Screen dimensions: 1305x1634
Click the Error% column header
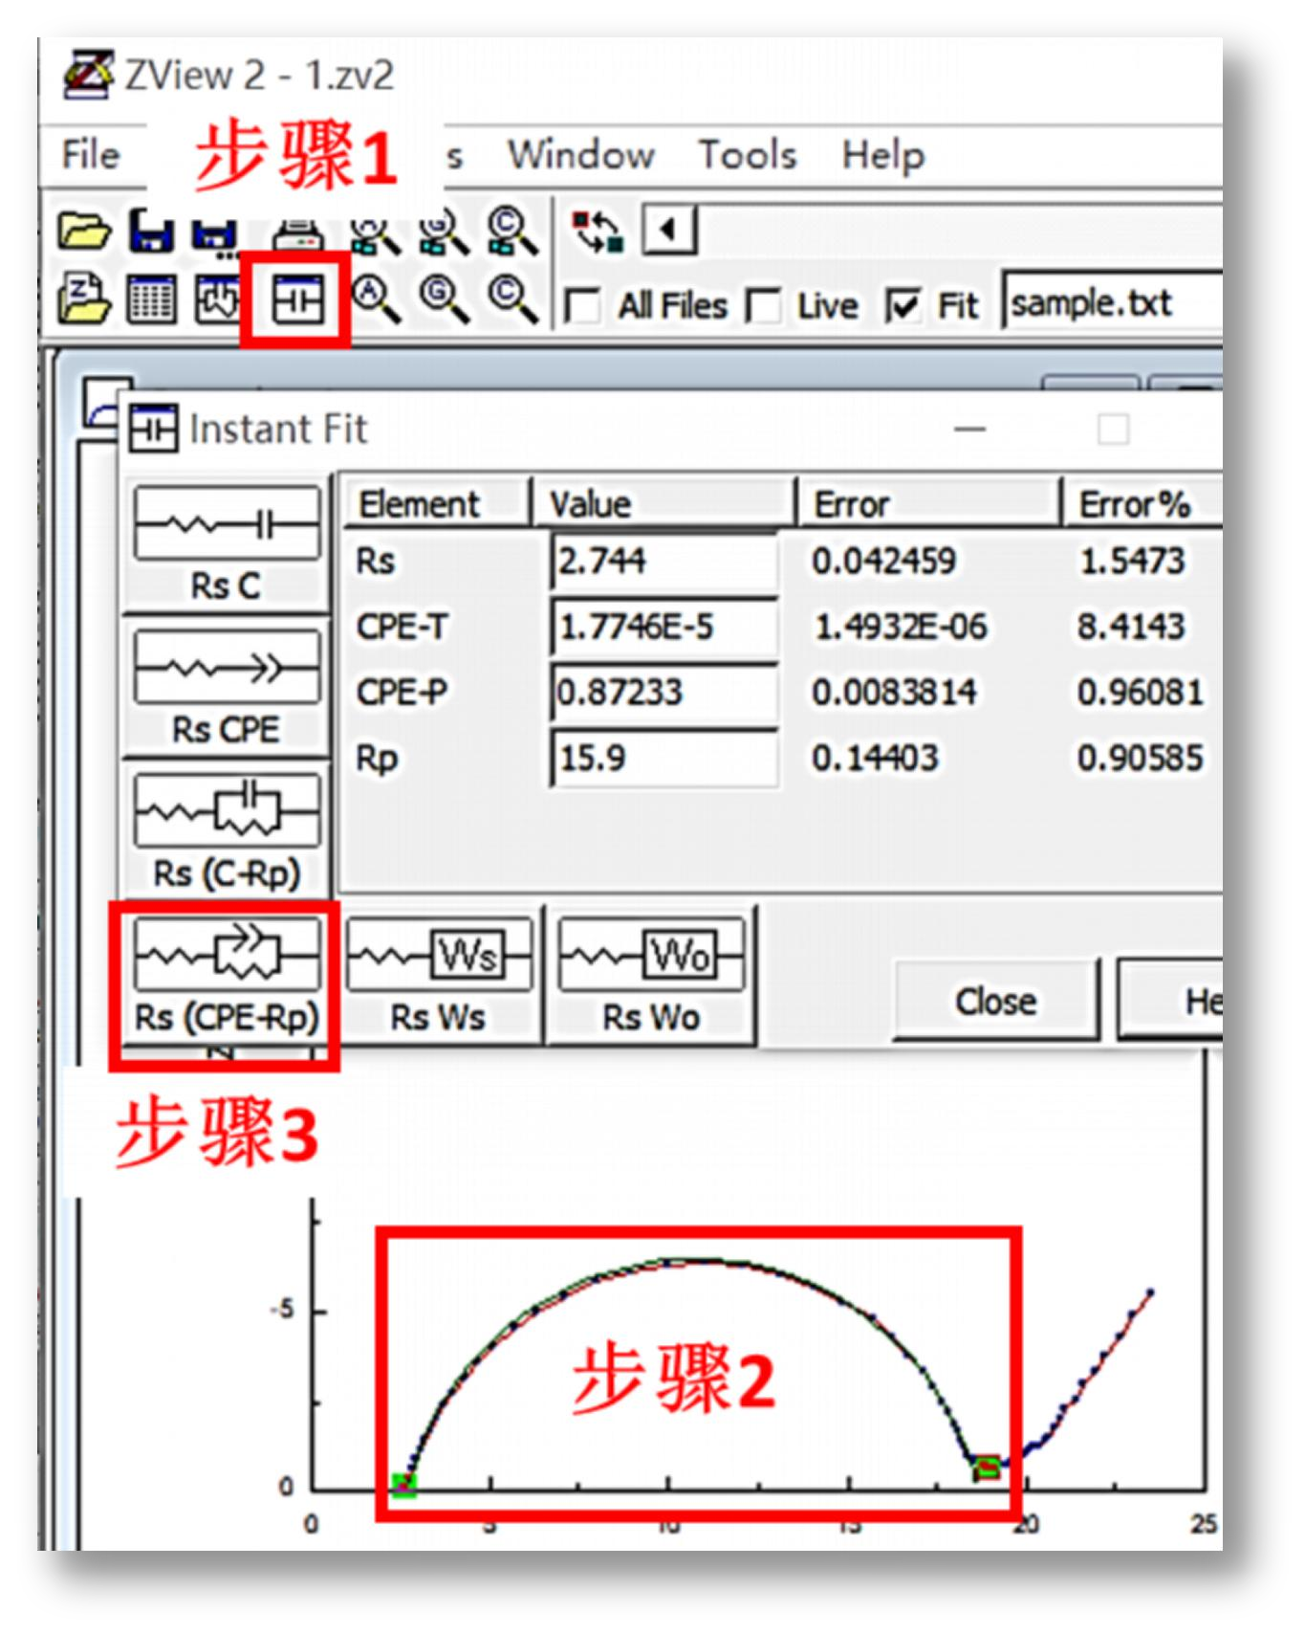point(1142,503)
